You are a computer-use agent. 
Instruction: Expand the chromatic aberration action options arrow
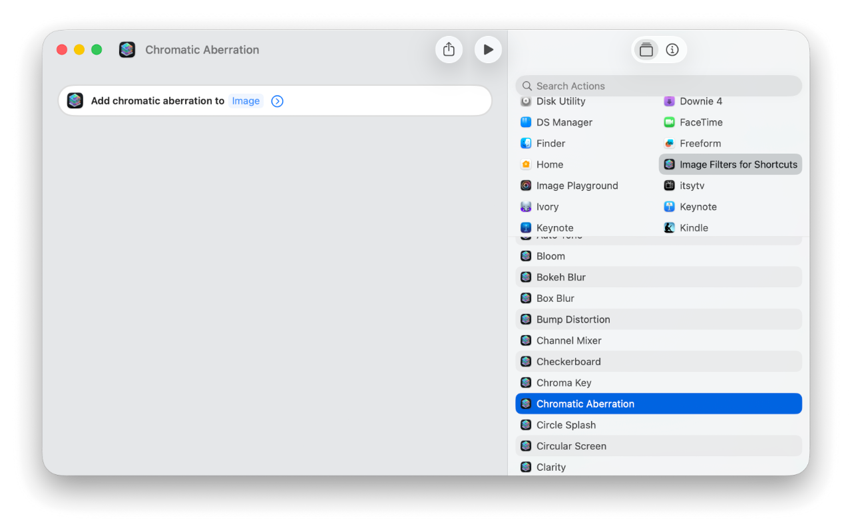(x=278, y=101)
